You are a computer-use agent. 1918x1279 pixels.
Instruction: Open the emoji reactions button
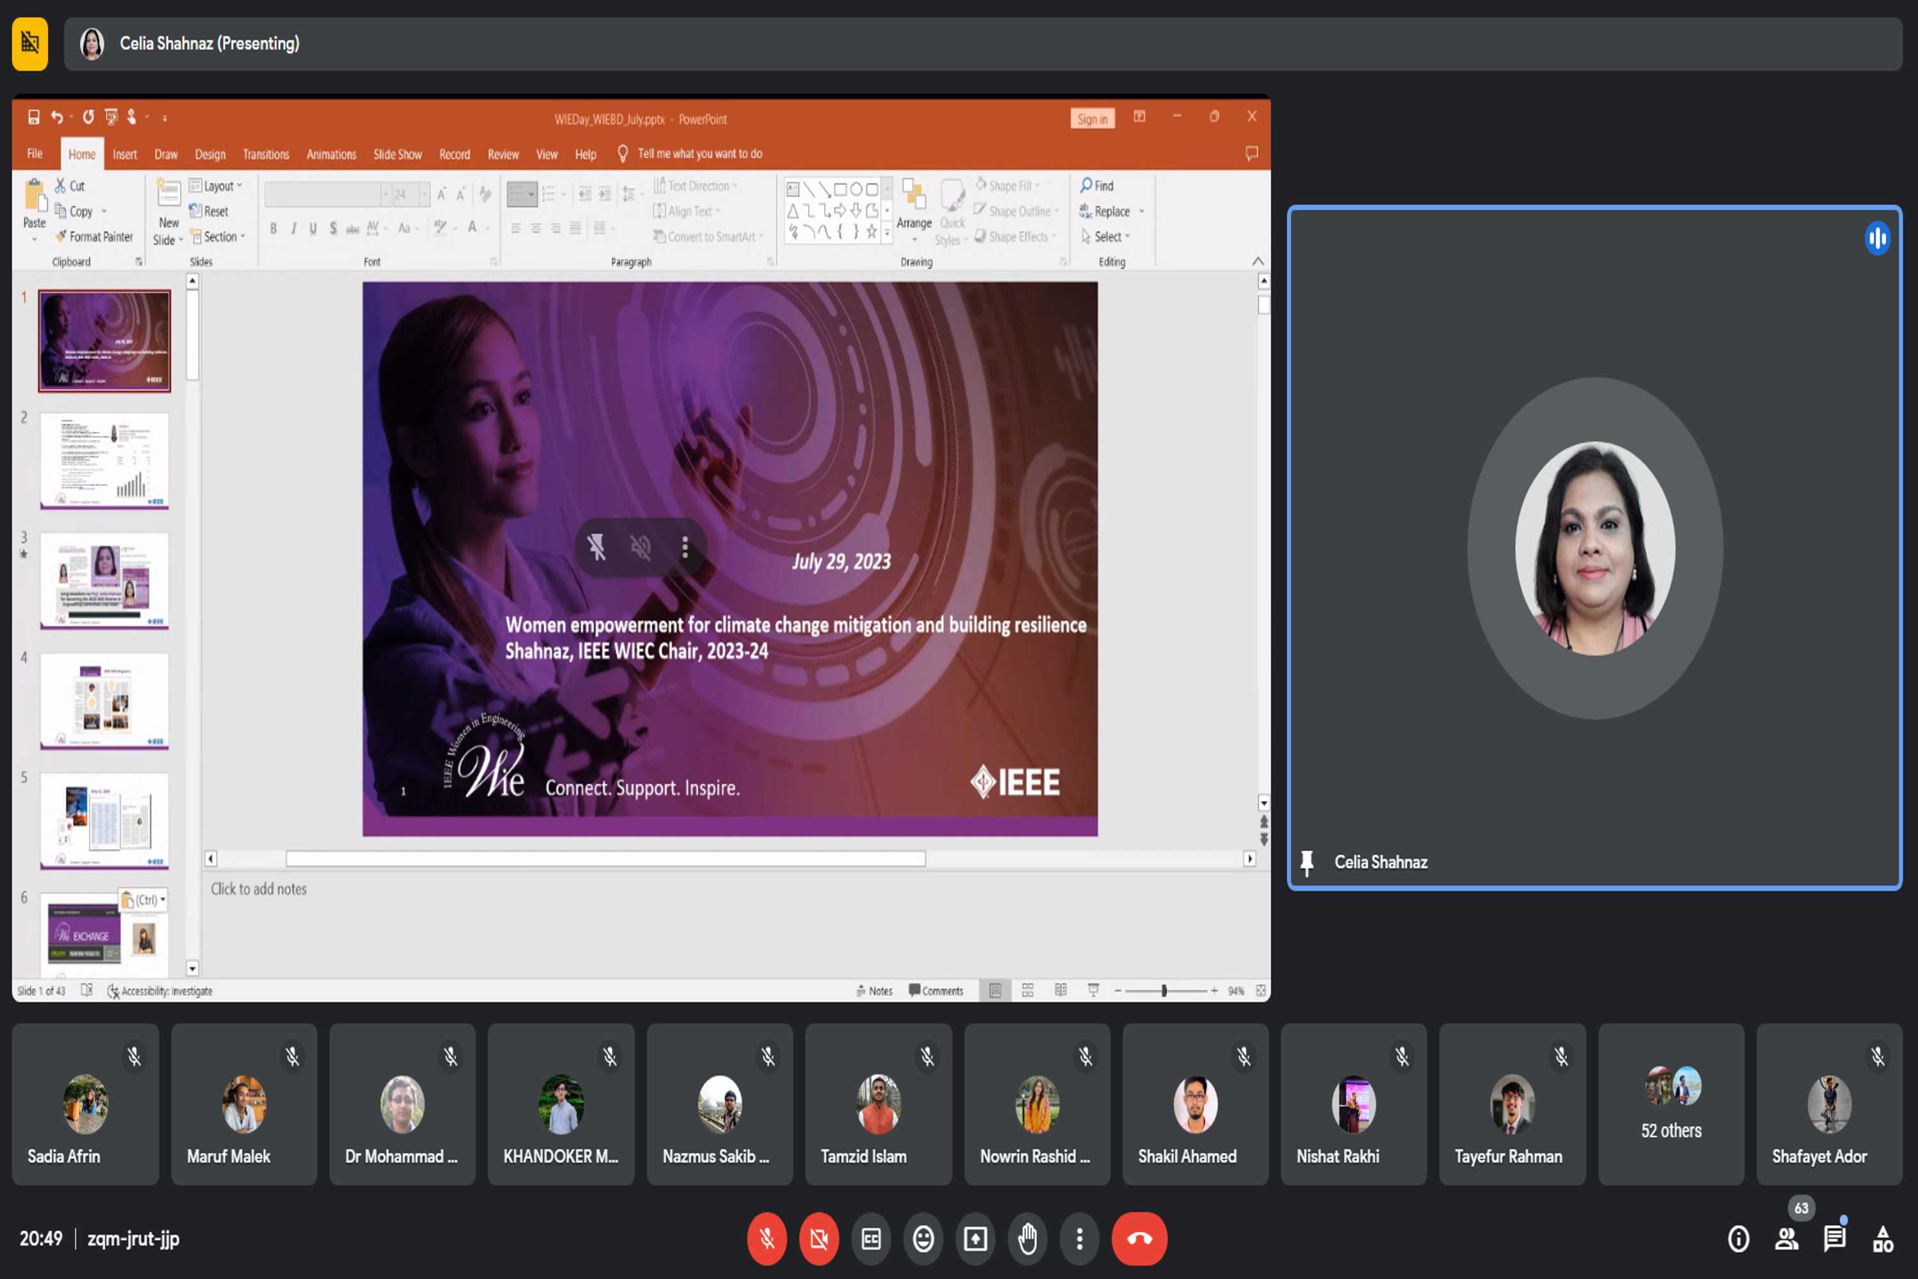coord(923,1239)
